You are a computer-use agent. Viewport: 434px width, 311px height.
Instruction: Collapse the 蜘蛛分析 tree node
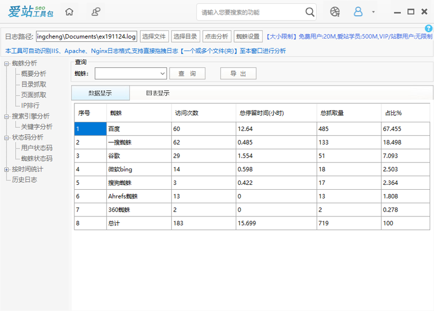(x=7, y=64)
